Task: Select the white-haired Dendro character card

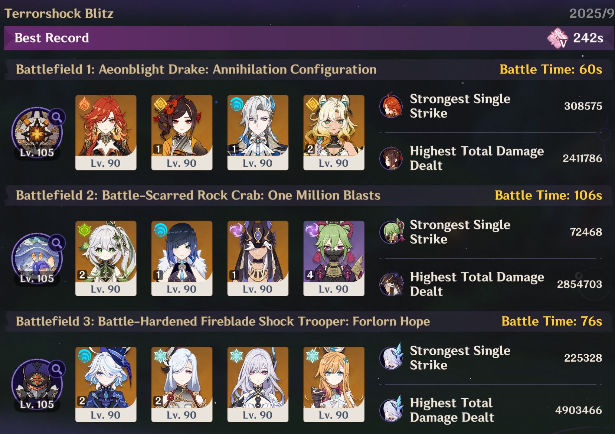Action: pos(106,258)
